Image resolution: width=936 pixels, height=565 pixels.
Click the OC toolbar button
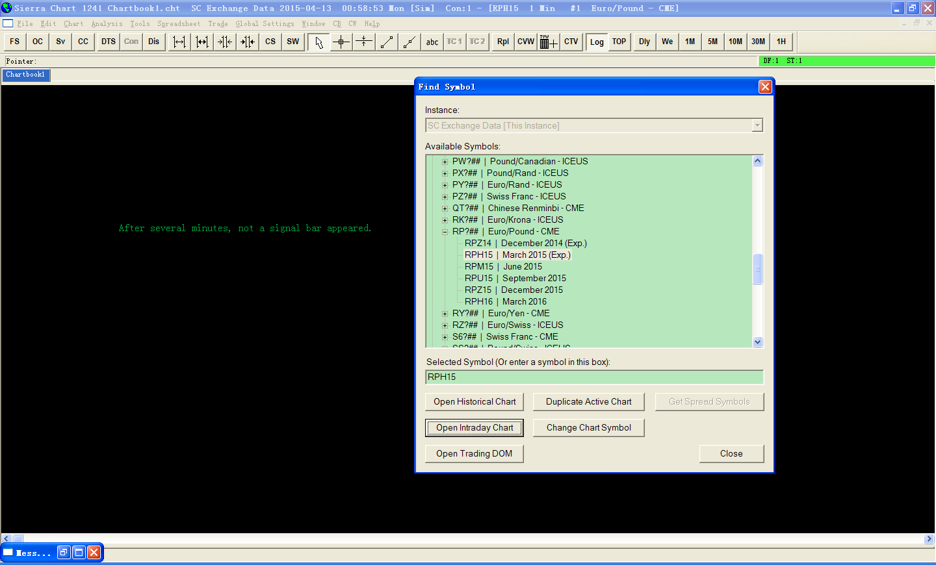pyautogui.click(x=38, y=42)
